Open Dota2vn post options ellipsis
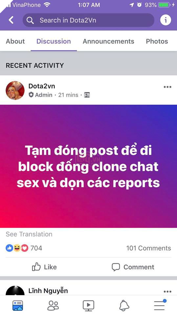The width and height of the screenshot is (177, 316). click(x=167, y=87)
